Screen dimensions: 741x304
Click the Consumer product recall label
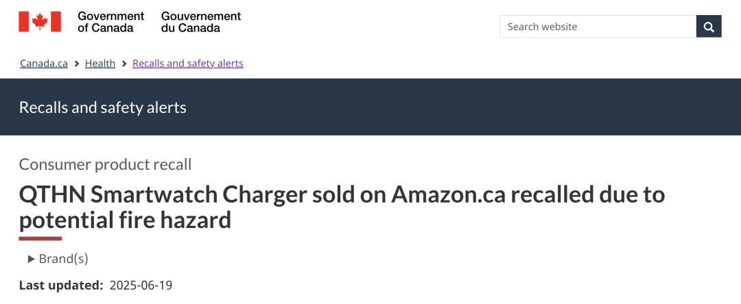(x=106, y=164)
